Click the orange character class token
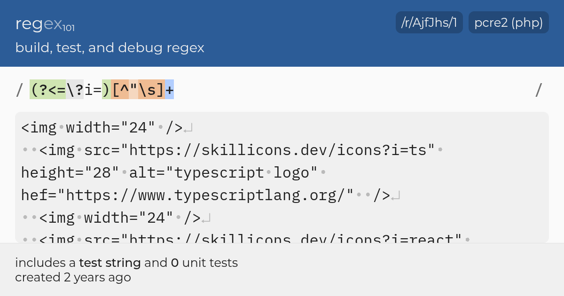 point(138,90)
